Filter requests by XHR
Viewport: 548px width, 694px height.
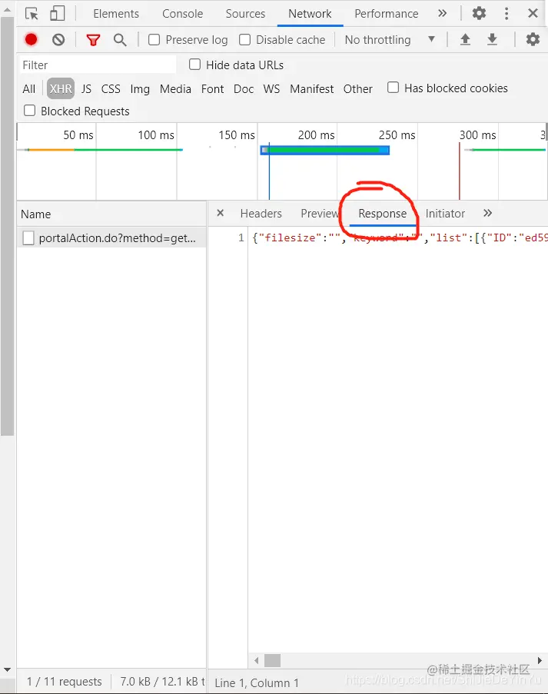point(61,89)
